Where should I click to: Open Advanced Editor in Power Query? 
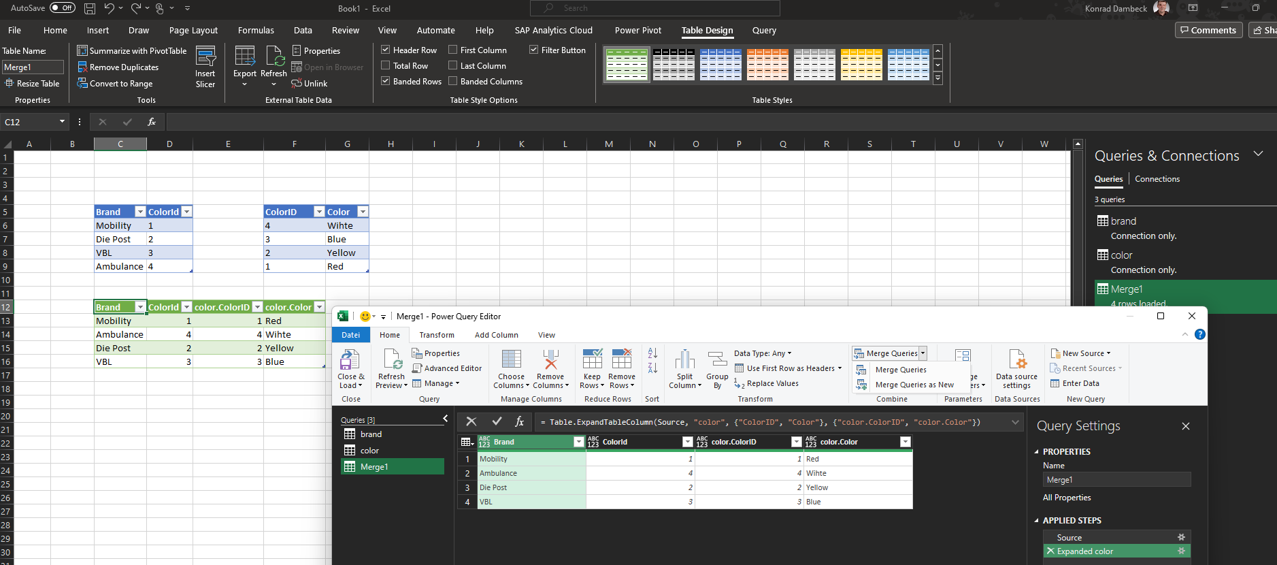click(447, 368)
